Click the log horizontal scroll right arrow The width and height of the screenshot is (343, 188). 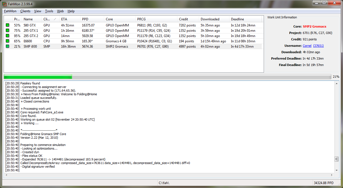tap(331, 175)
